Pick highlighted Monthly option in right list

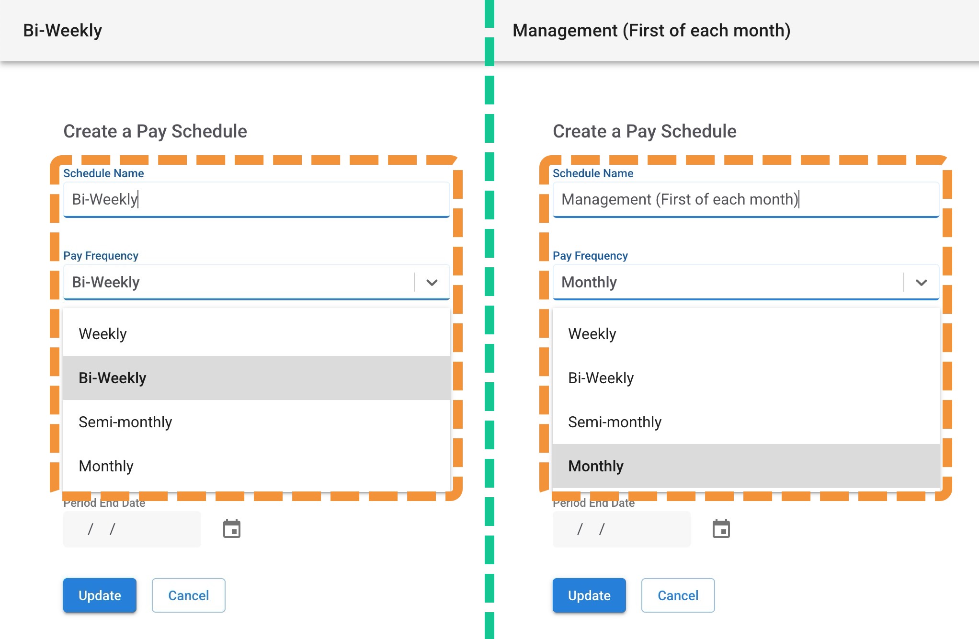click(746, 466)
